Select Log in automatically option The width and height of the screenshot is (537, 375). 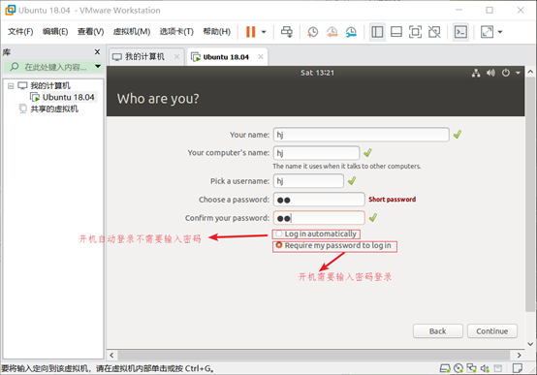tap(279, 234)
